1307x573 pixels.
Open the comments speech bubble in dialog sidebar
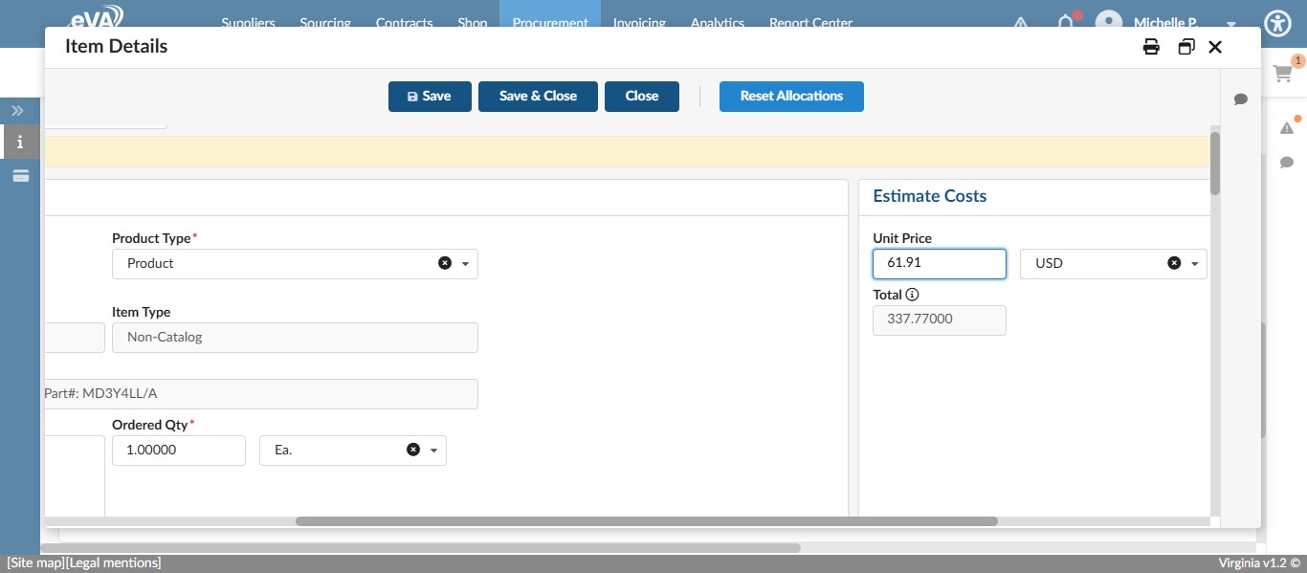(x=1241, y=99)
